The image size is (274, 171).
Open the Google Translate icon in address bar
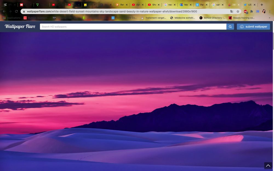(232, 11)
